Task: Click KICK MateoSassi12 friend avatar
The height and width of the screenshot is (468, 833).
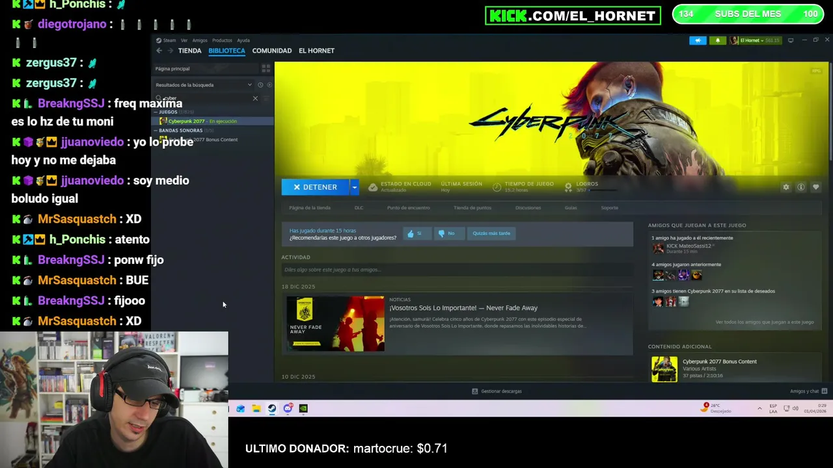Action: tap(659, 248)
